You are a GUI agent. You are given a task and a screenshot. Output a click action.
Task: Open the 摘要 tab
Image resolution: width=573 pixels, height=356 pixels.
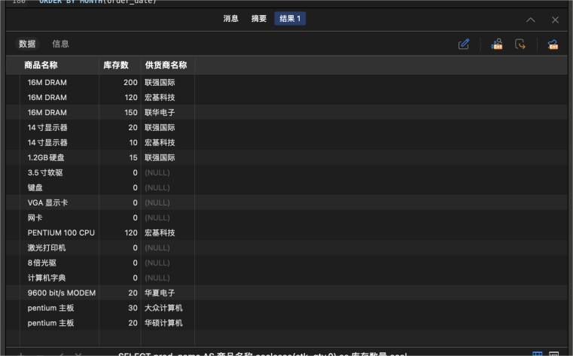(259, 19)
